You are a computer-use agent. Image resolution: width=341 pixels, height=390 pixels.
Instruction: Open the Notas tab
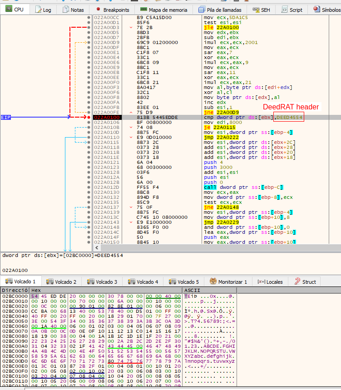point(73,10)
